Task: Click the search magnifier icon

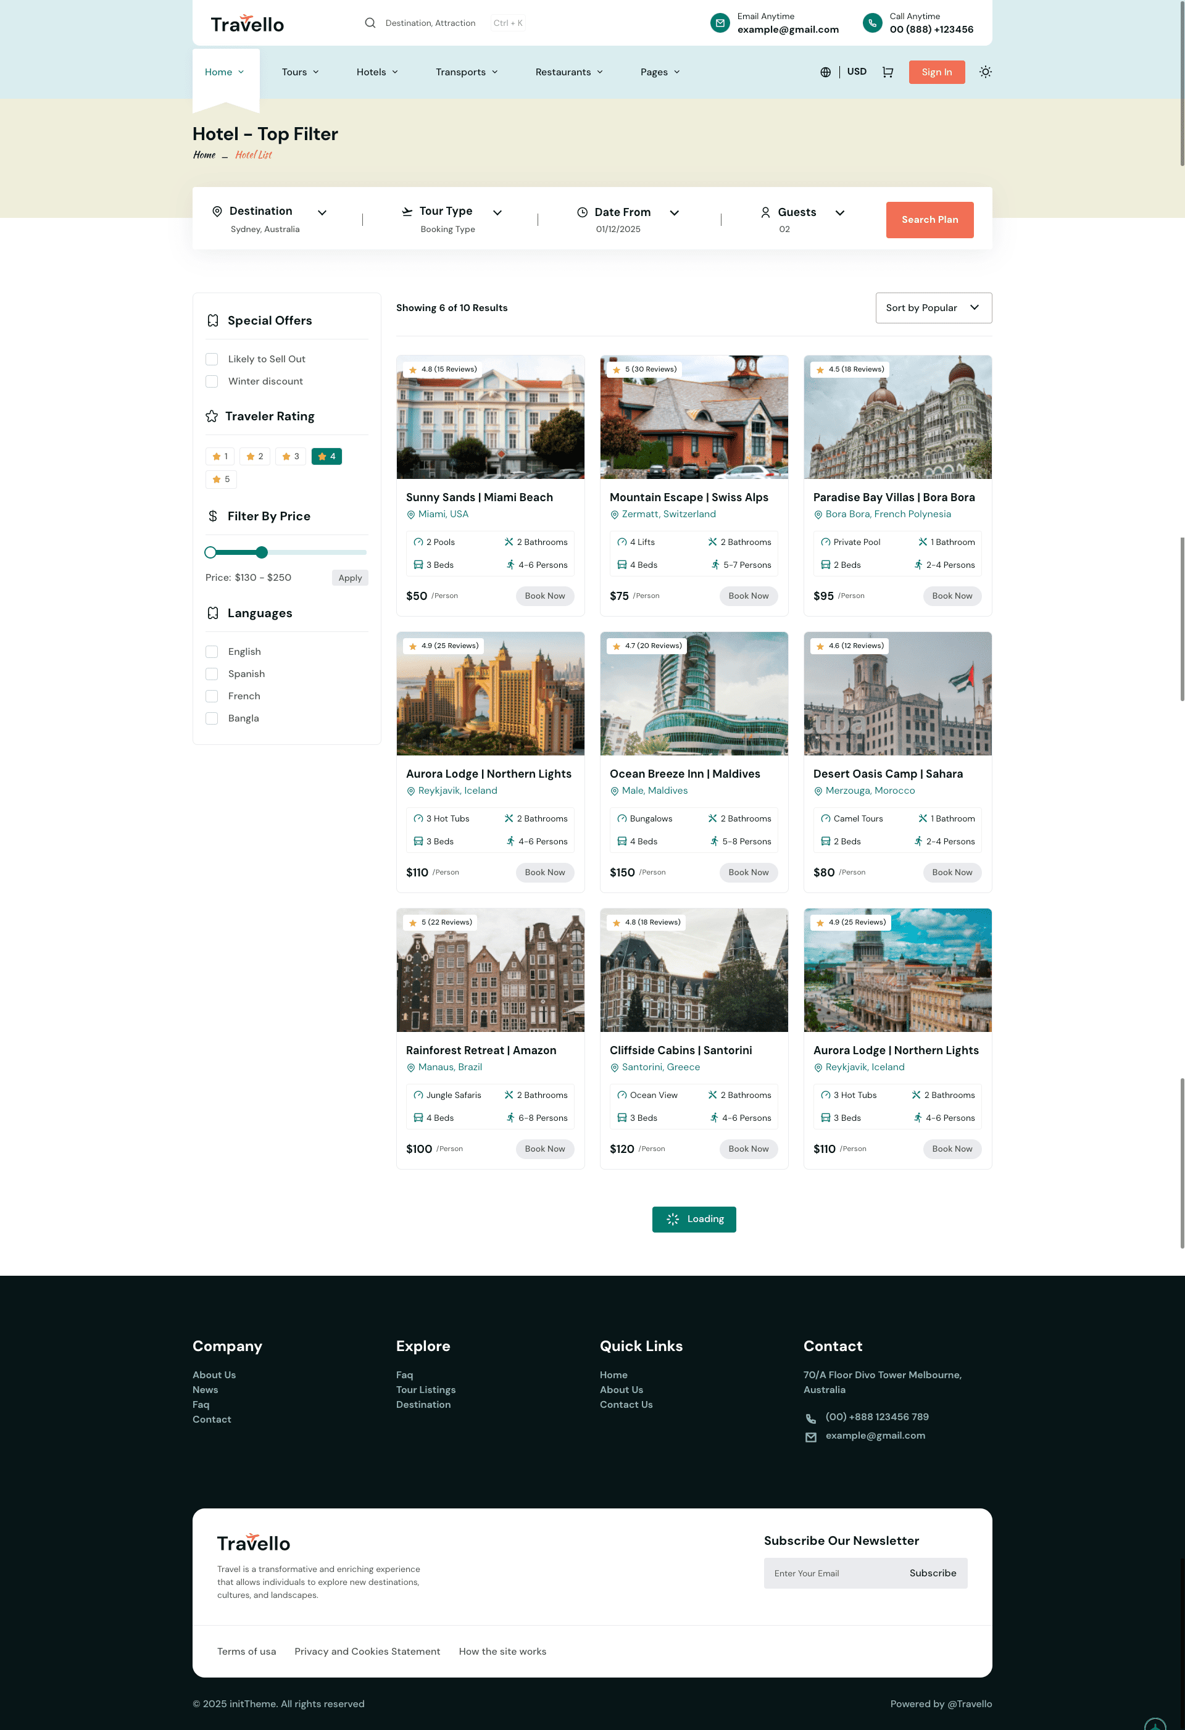Action: tap(370, 23)
